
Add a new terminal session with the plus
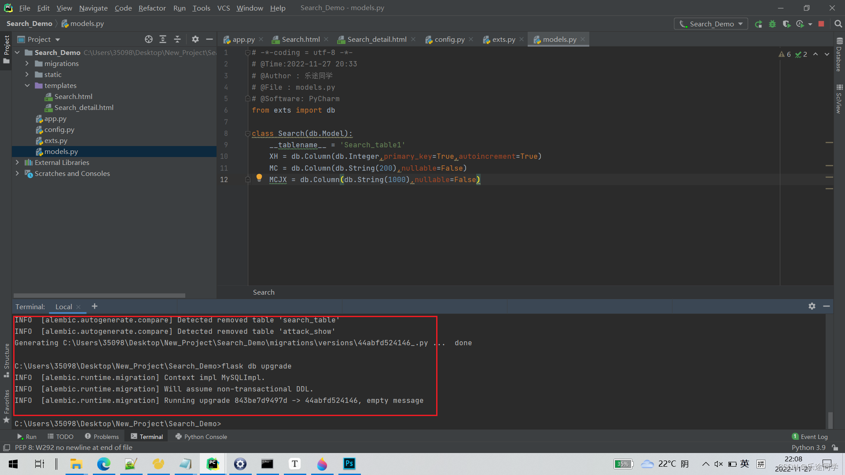[x=95, y=306]
